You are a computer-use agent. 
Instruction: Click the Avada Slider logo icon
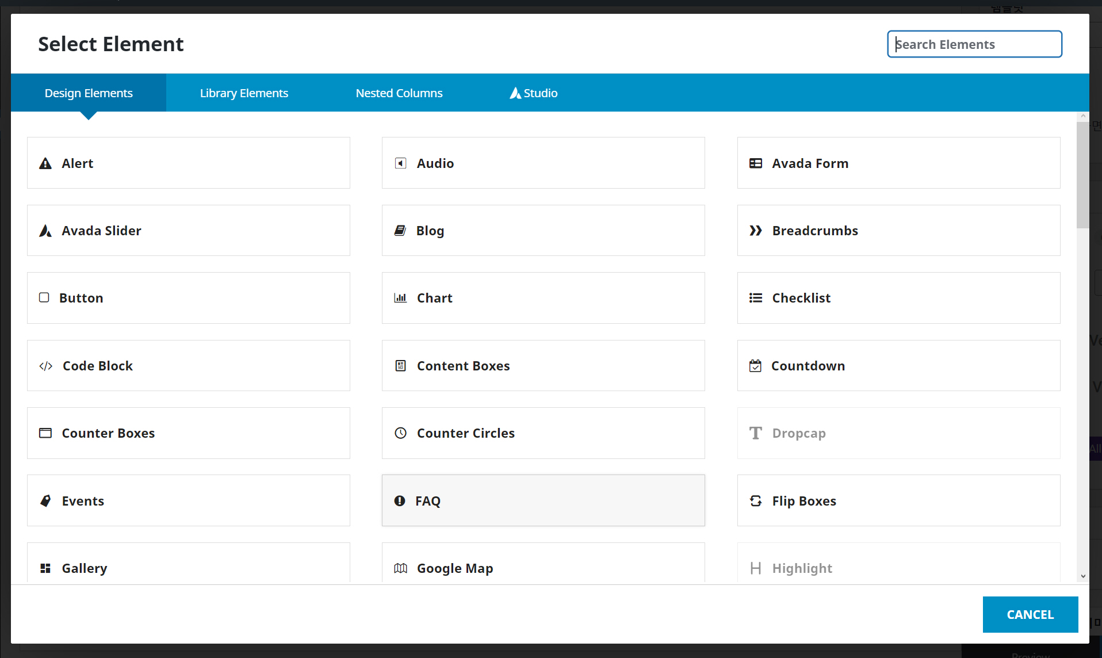coord(45,231)
